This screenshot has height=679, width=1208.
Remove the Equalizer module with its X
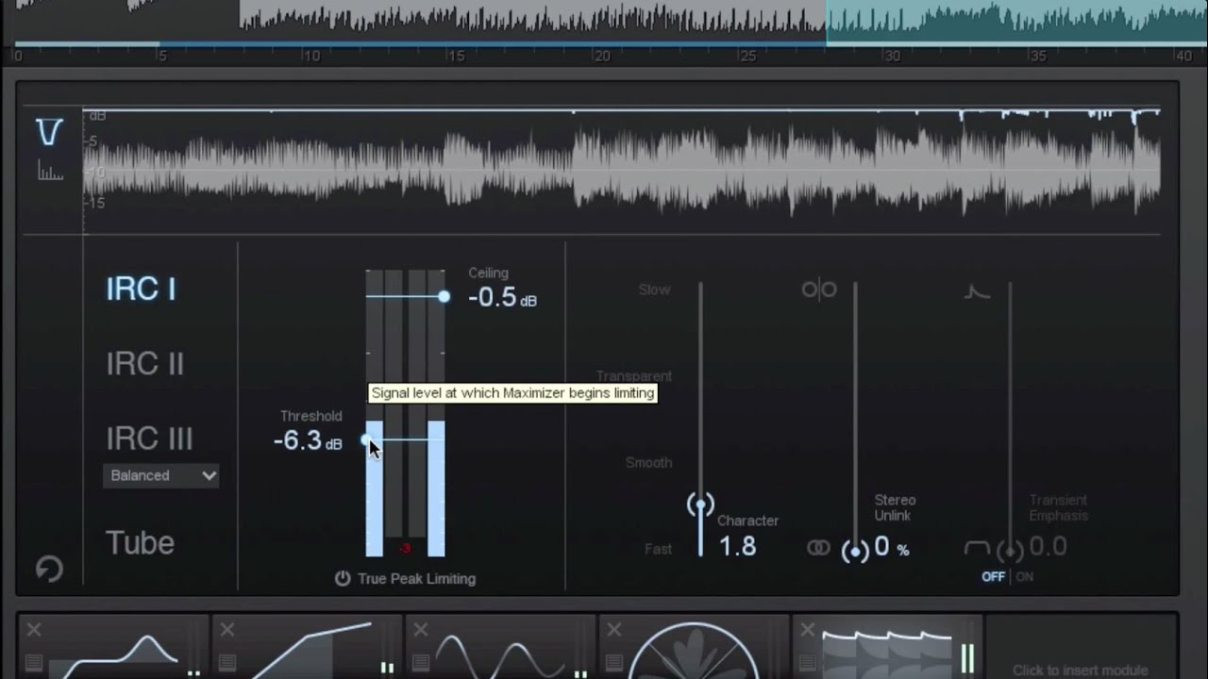click(x=34, y=630)
